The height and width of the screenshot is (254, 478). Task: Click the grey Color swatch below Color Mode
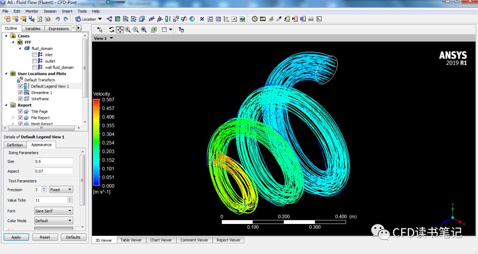coord(54,228)
